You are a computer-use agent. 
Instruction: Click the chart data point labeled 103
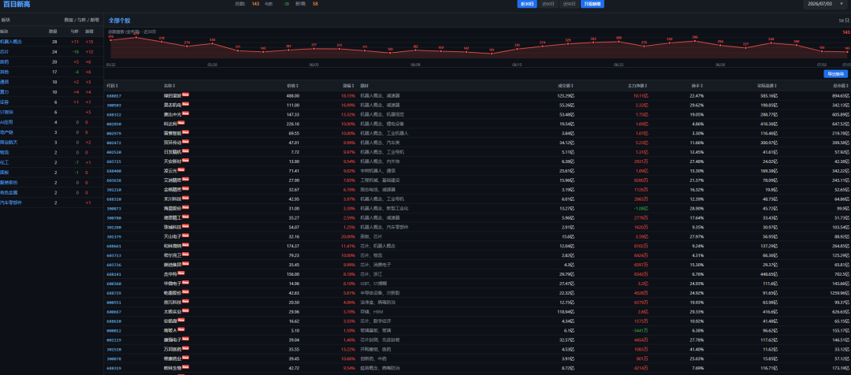[492, 54]
